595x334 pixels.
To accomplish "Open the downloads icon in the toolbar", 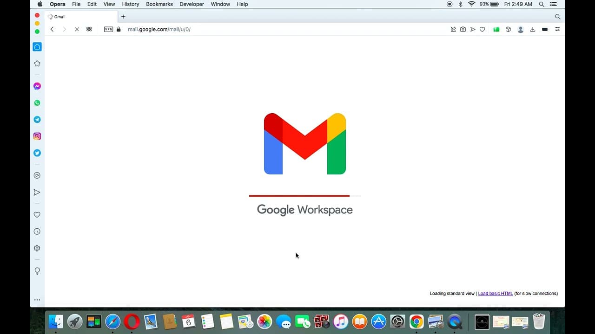I will pos(533,29).
